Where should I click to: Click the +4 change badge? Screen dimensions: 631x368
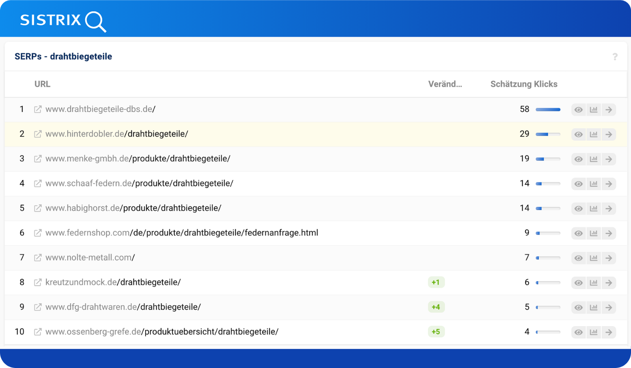pos(436,307)
